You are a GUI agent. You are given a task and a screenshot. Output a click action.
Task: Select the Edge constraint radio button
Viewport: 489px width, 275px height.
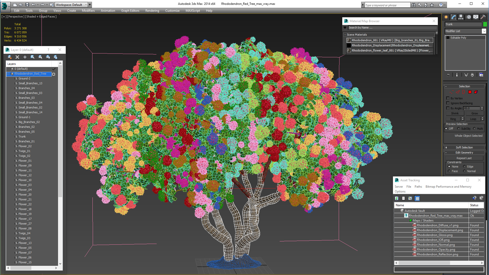[x=464, y=167]
